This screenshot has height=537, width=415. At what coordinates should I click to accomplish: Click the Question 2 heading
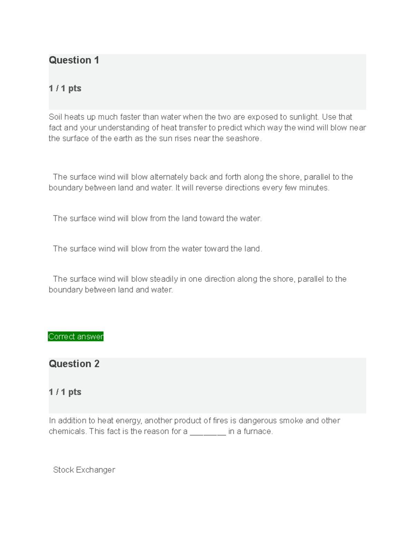[x=74, y=364]
